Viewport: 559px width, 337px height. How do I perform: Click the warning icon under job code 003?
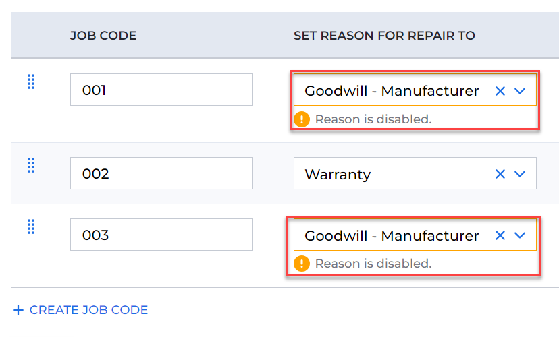302,264
